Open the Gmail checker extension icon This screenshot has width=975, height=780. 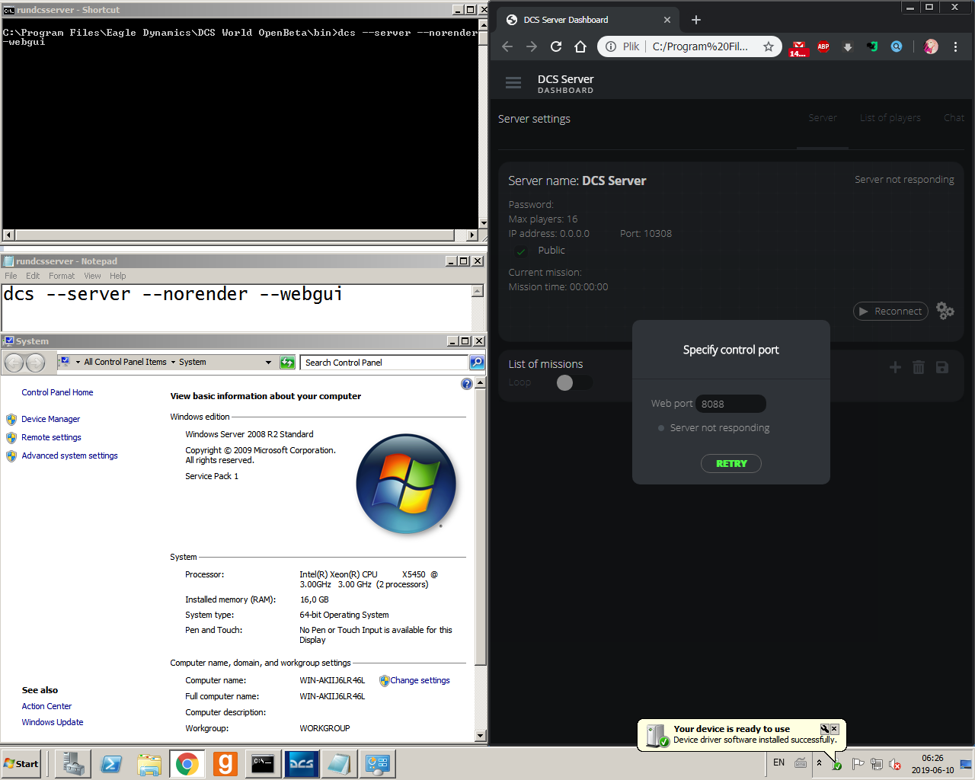click(798, 48)
